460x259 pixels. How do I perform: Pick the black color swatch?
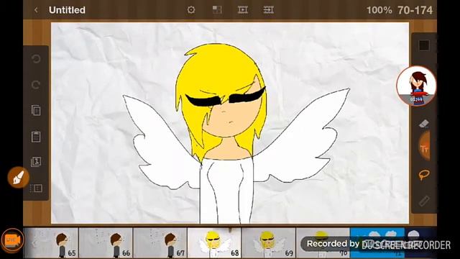424,45
